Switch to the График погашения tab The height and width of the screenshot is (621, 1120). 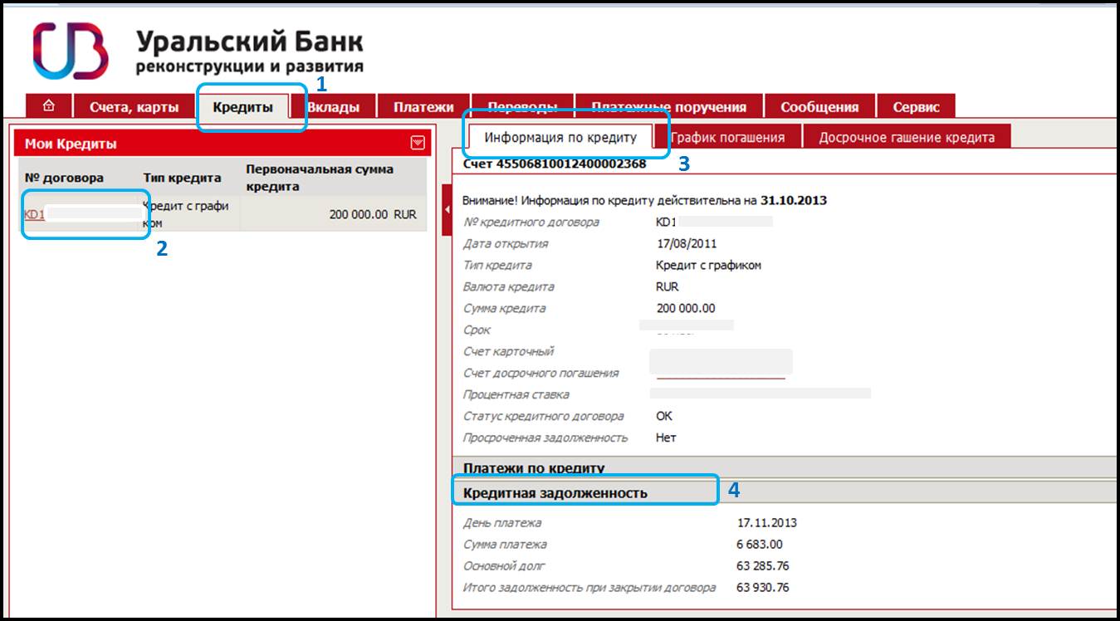pos(727,138)
